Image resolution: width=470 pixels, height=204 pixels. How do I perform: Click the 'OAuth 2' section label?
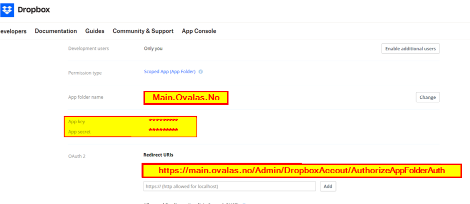click(77, 156)
